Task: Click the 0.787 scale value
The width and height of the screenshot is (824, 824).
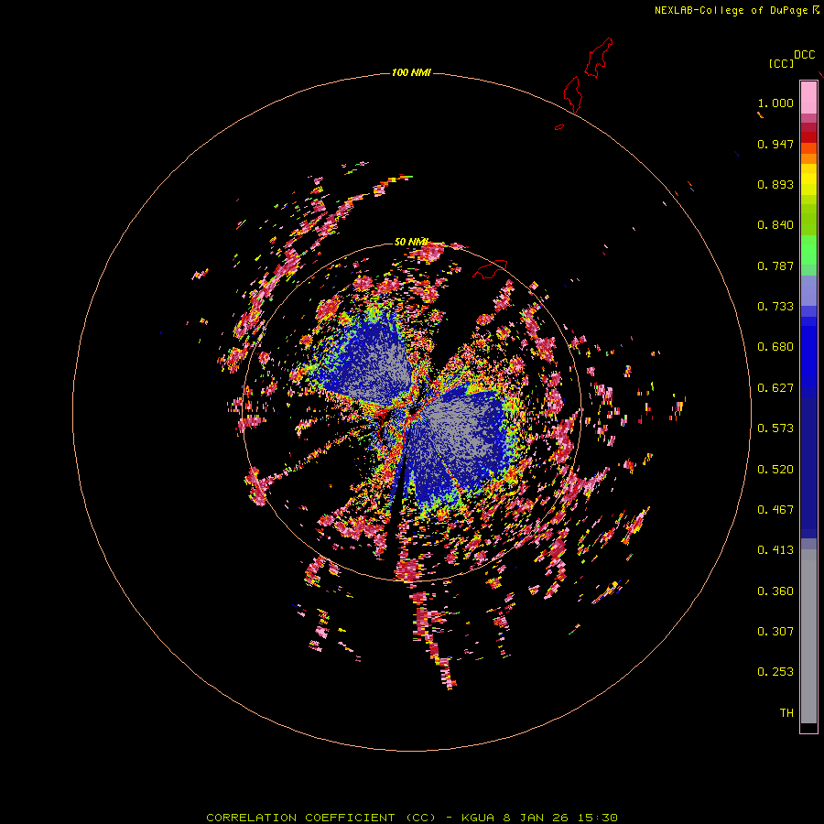Action: [x=775, y=266]
